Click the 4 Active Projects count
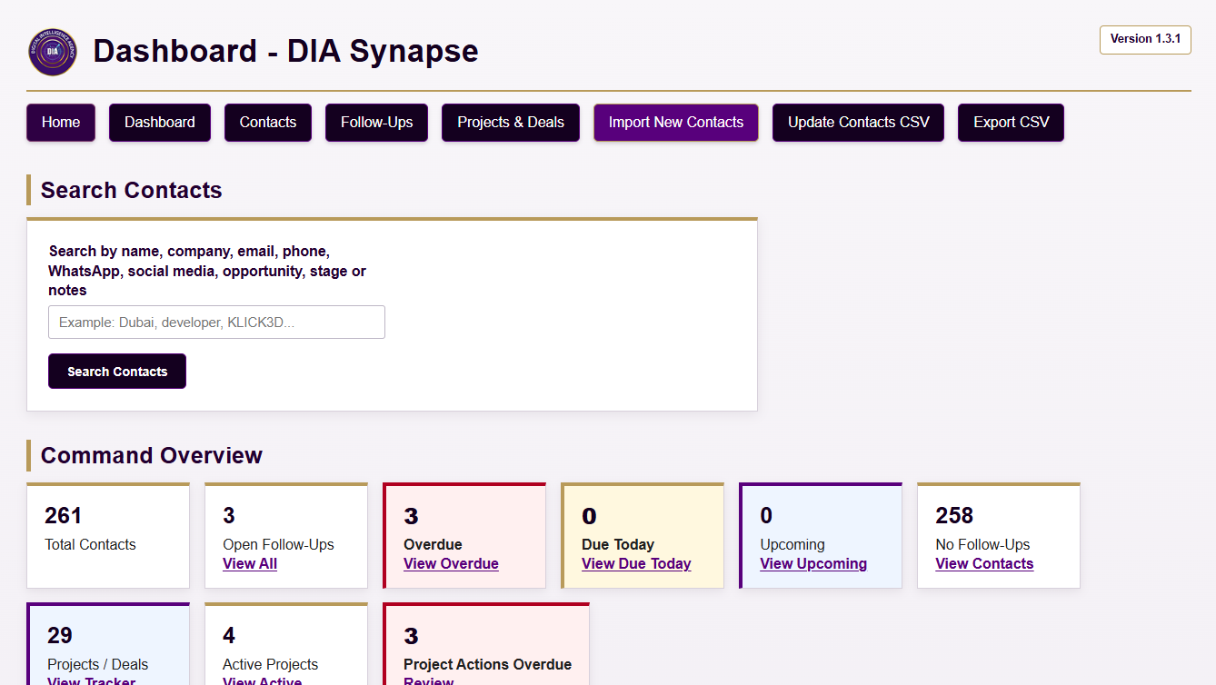The image size is (1216, 685). coord(229,635)
